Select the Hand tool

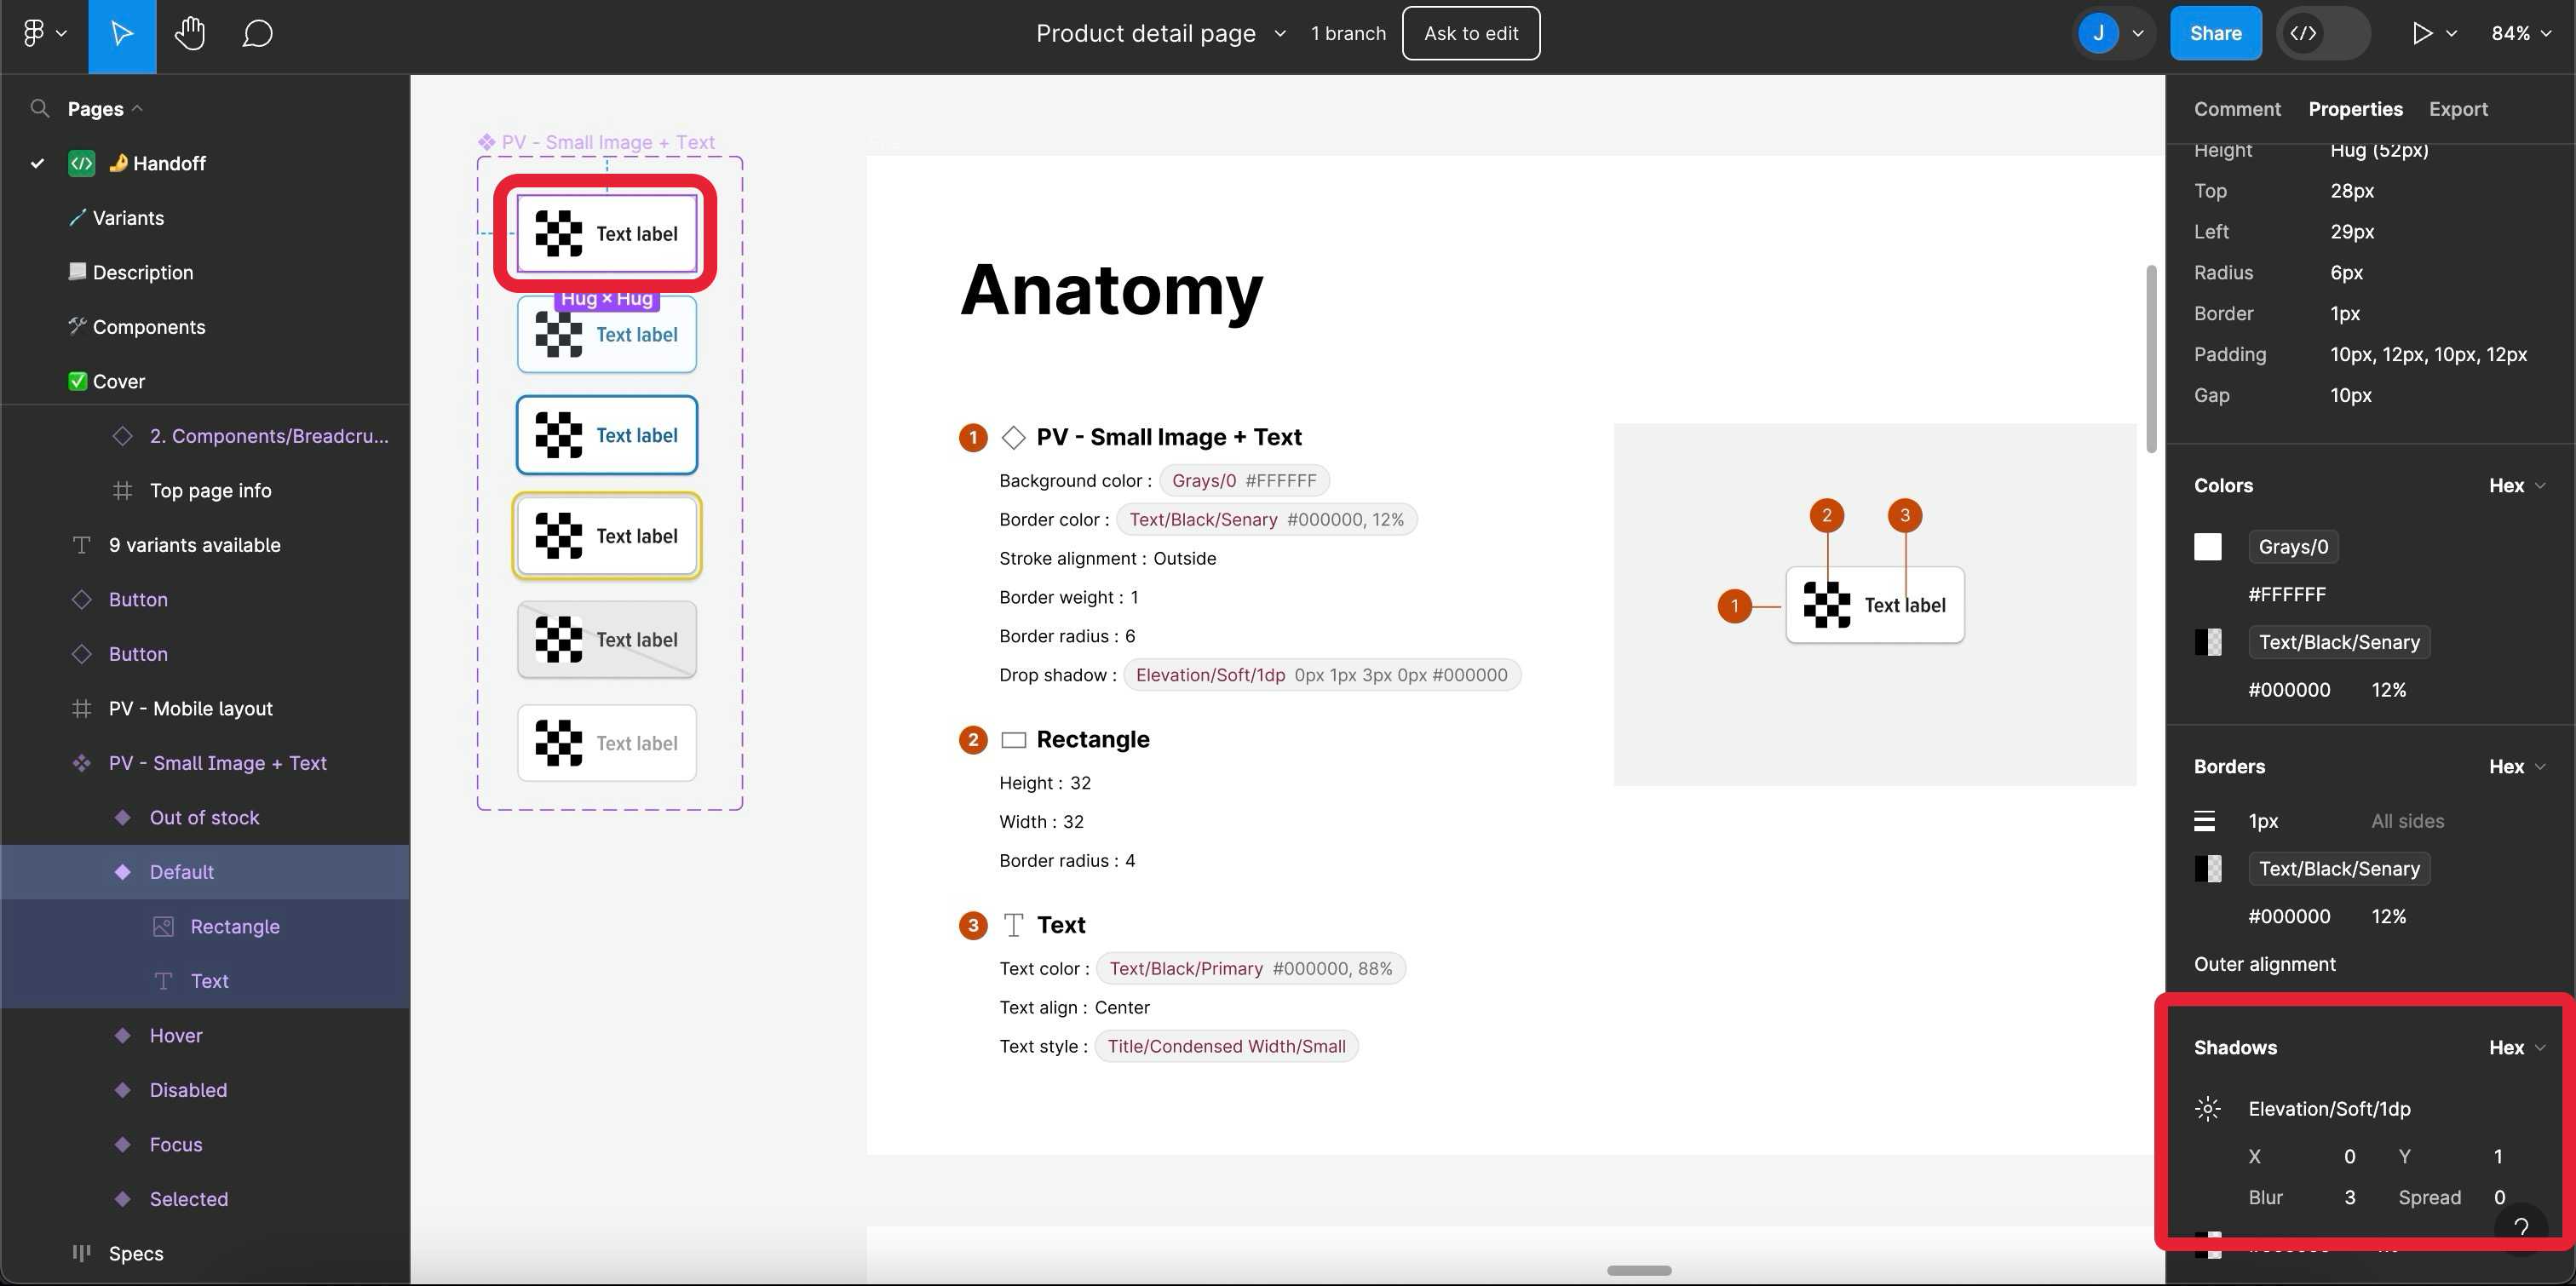(190, 33)
